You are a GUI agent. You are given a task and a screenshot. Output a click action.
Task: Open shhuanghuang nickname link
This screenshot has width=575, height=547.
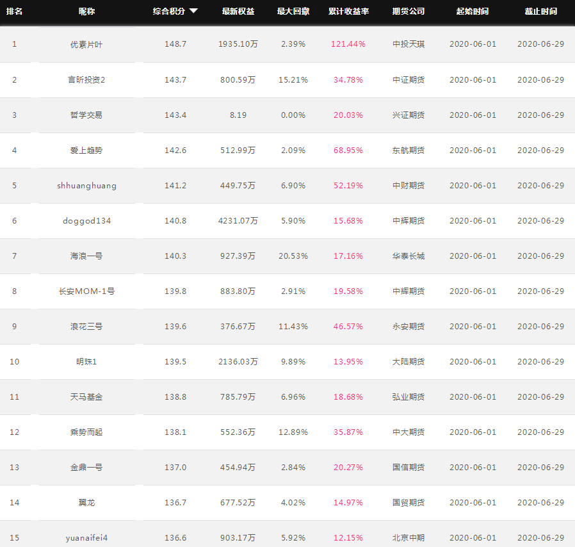(86, 186)
